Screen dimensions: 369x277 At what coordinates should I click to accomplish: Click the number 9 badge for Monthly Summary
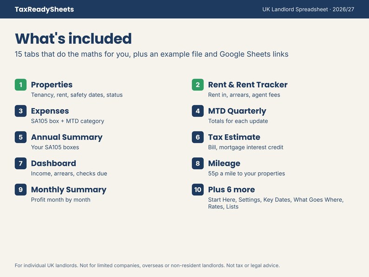coord(21,190)
